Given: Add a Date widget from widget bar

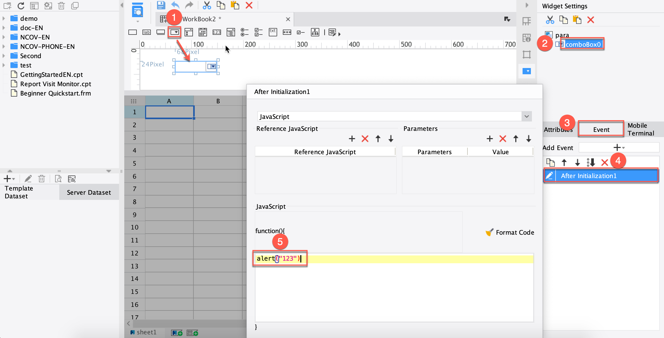Looking at the screenshot, I should click(x=203, y=32).
